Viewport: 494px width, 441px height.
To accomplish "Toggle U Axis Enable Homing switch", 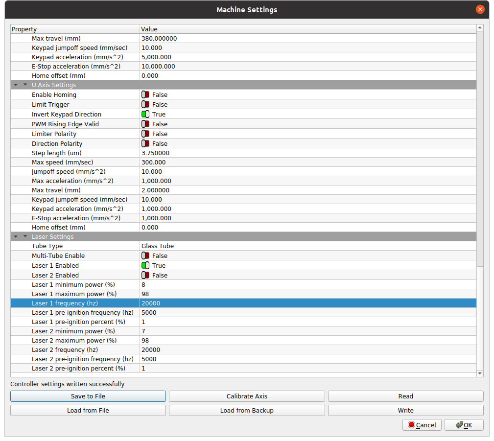I will [145, 94].
